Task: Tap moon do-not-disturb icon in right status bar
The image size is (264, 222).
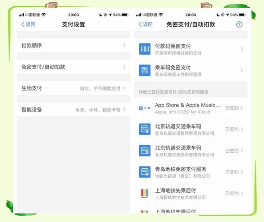Action: click(x=218, y=15)
